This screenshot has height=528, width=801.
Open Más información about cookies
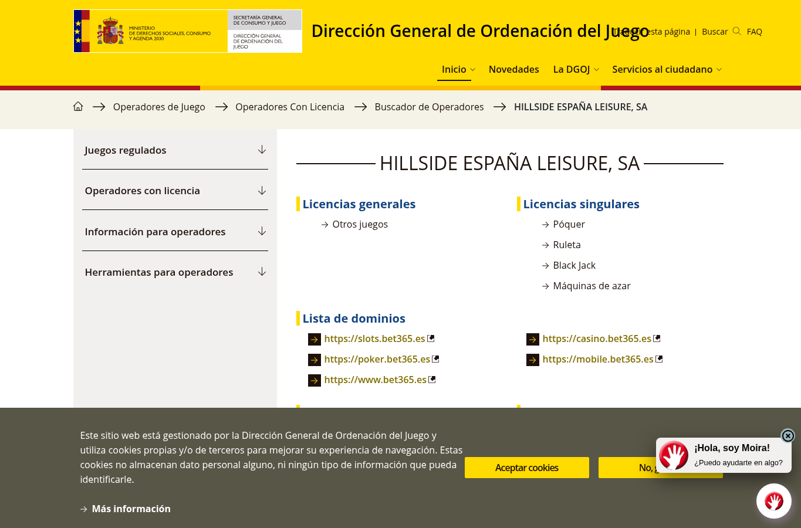131,509
